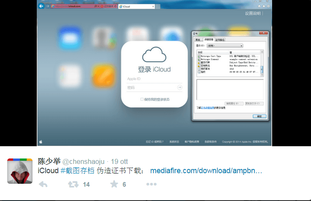Favorite the tweet with the star icon
This screenshot has height=201, width=311.
click(114, 184)
